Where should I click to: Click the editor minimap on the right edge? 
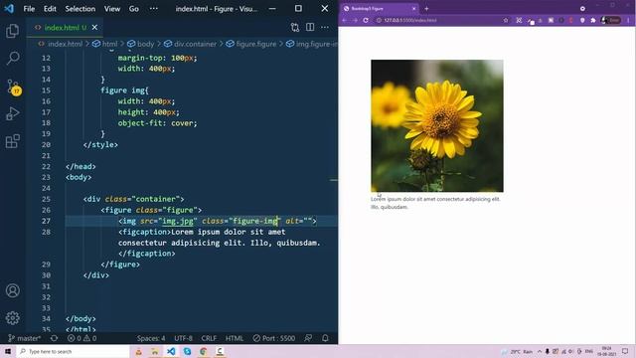click(x=334, y=180)
